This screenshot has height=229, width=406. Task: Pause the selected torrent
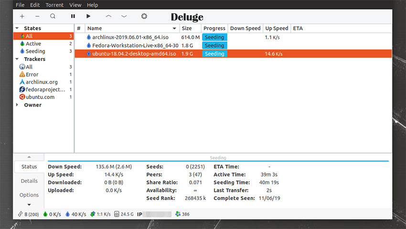point(73,16)
